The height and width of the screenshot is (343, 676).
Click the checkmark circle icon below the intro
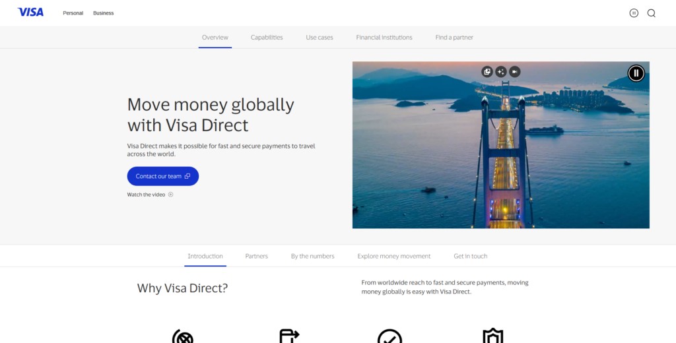389,336
